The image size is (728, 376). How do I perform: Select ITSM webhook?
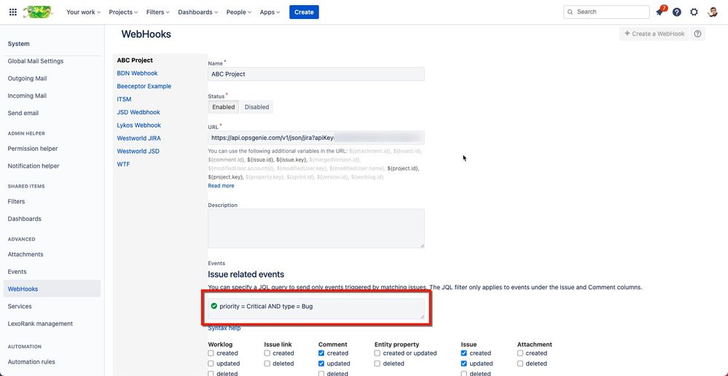click(124, 99)
